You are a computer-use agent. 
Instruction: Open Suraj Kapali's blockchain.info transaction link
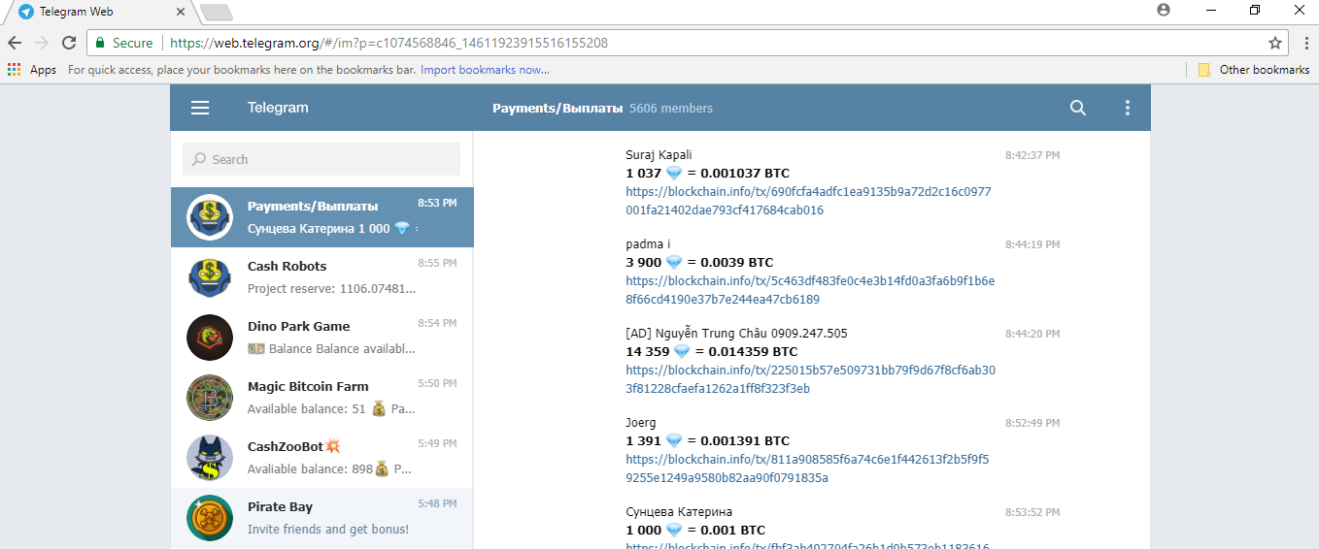[x=808, y=201]
